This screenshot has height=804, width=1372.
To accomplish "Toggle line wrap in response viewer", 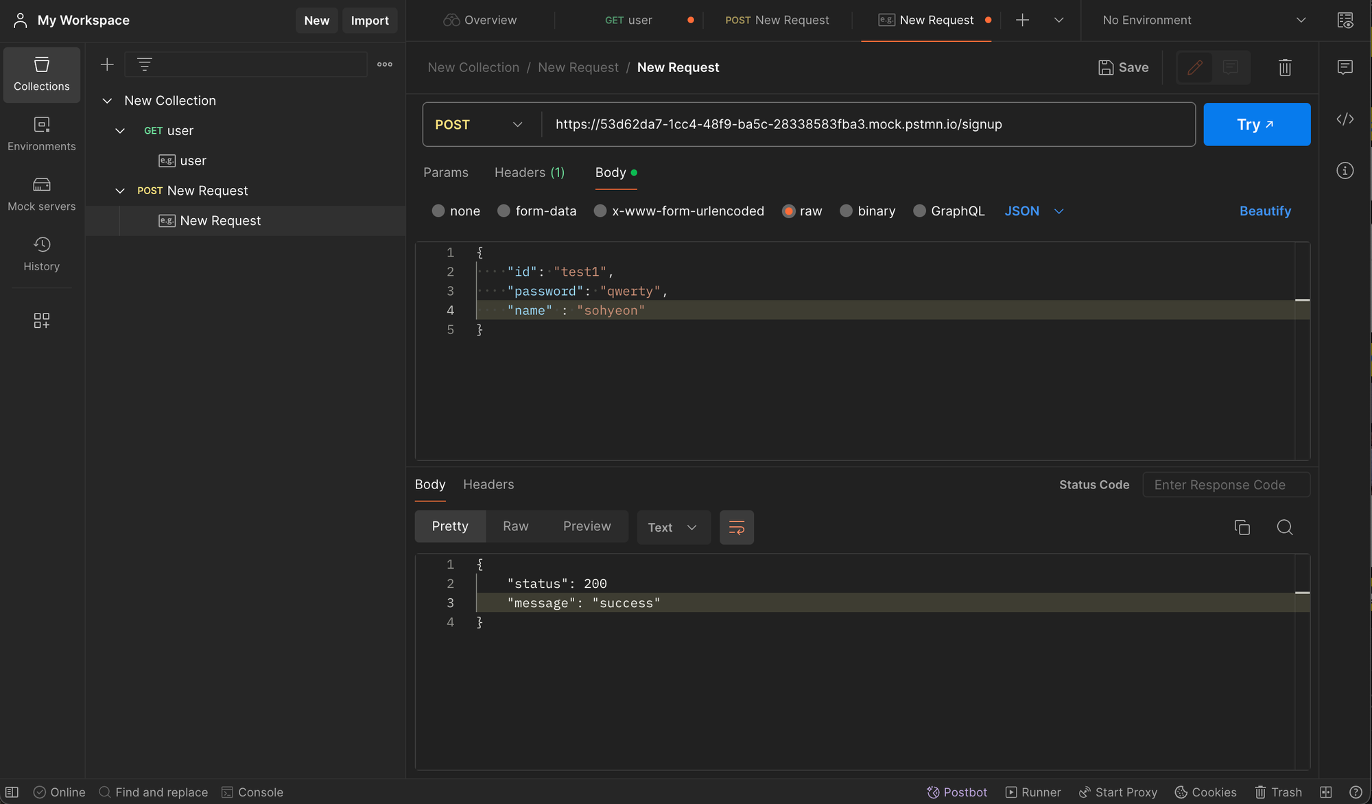I will point(736,527).
